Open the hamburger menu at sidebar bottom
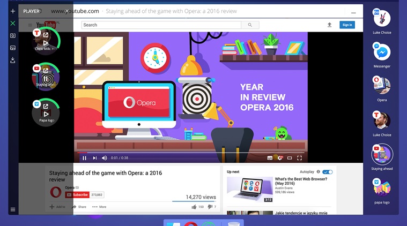The height and width of the screenshot is (226, 407). click(13, 209)
